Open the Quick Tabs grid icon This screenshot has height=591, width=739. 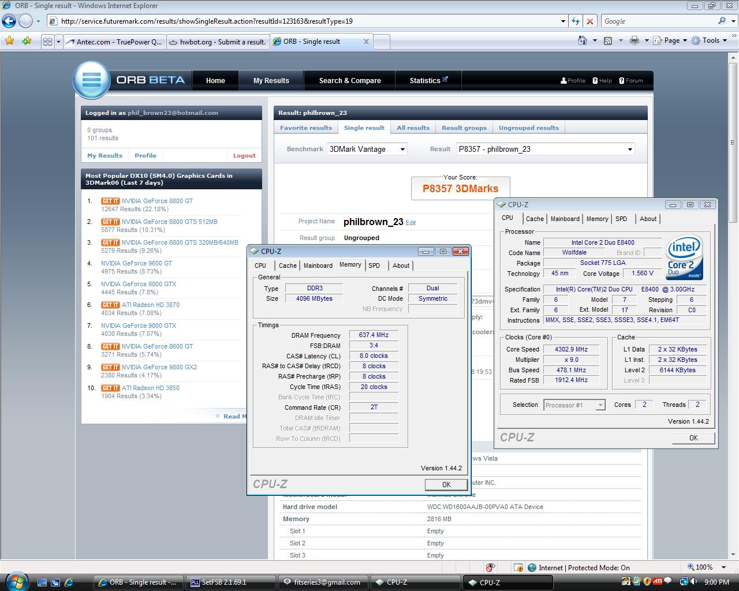[x=47, y=42]
